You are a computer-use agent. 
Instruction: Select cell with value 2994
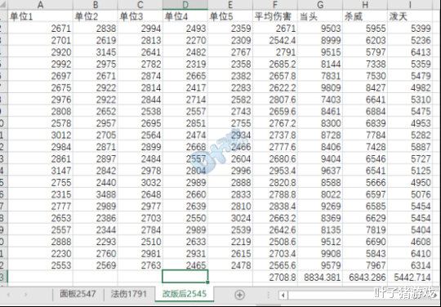pyautogui.click(x=140, y=29)
